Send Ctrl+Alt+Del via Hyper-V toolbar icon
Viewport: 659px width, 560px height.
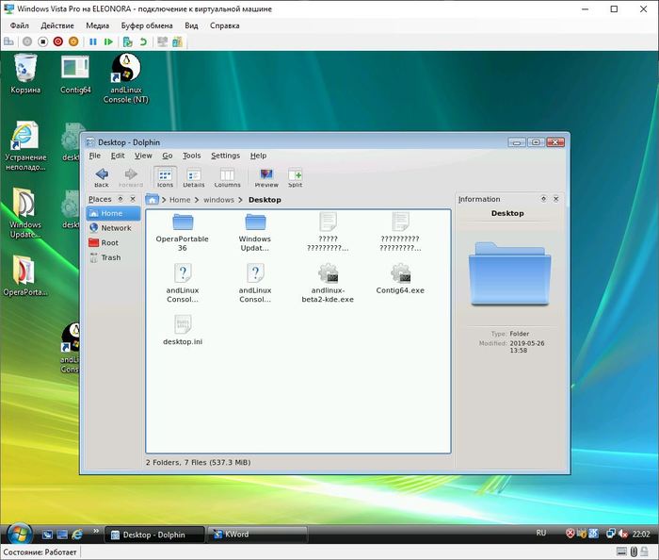pos(8,41)
